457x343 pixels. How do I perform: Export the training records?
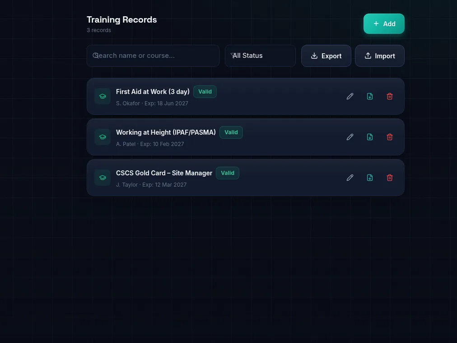326,56
